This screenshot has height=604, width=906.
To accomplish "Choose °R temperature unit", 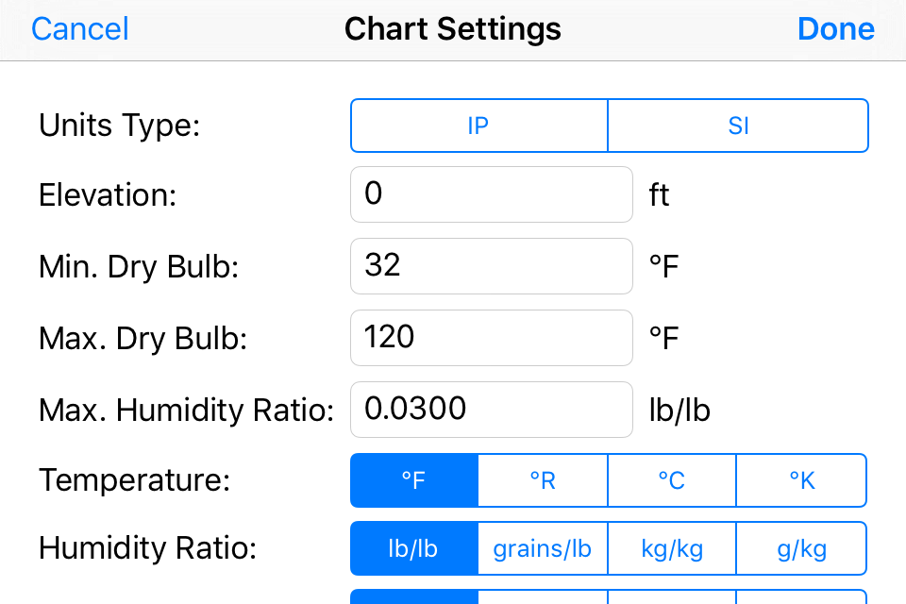I will coord(544,480).
